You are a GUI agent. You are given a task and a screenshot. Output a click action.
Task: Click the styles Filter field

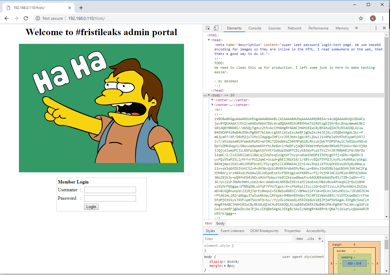(x=248, y=239)
